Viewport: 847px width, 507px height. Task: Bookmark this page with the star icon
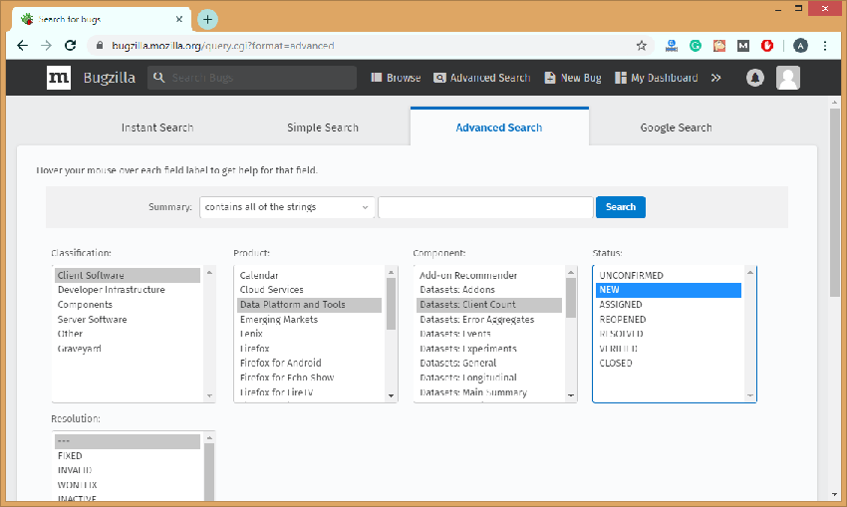pos(641,46)
